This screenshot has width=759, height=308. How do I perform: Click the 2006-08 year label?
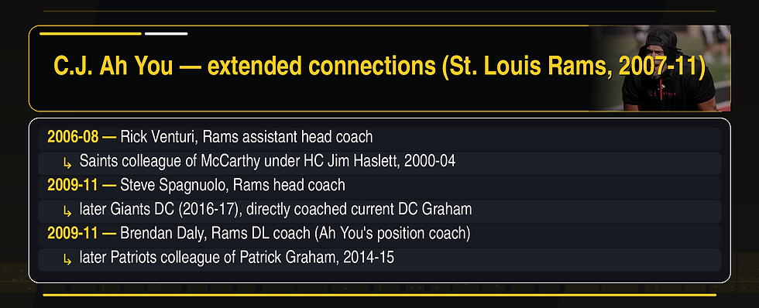click(x=73, y=137)
